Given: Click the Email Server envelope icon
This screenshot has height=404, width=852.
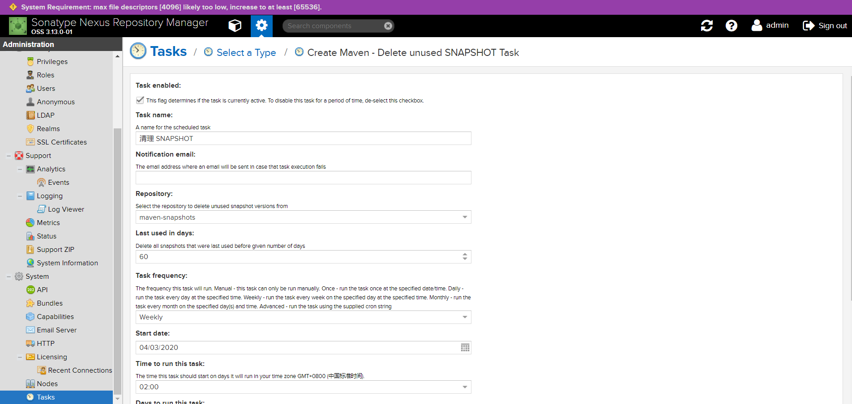Looking at the screenshot, I should (30, 330).
